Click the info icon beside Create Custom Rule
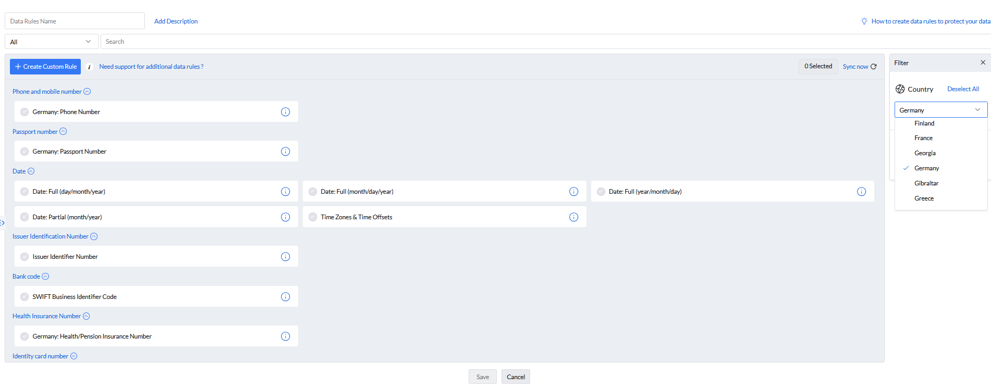 click(89, 67)
